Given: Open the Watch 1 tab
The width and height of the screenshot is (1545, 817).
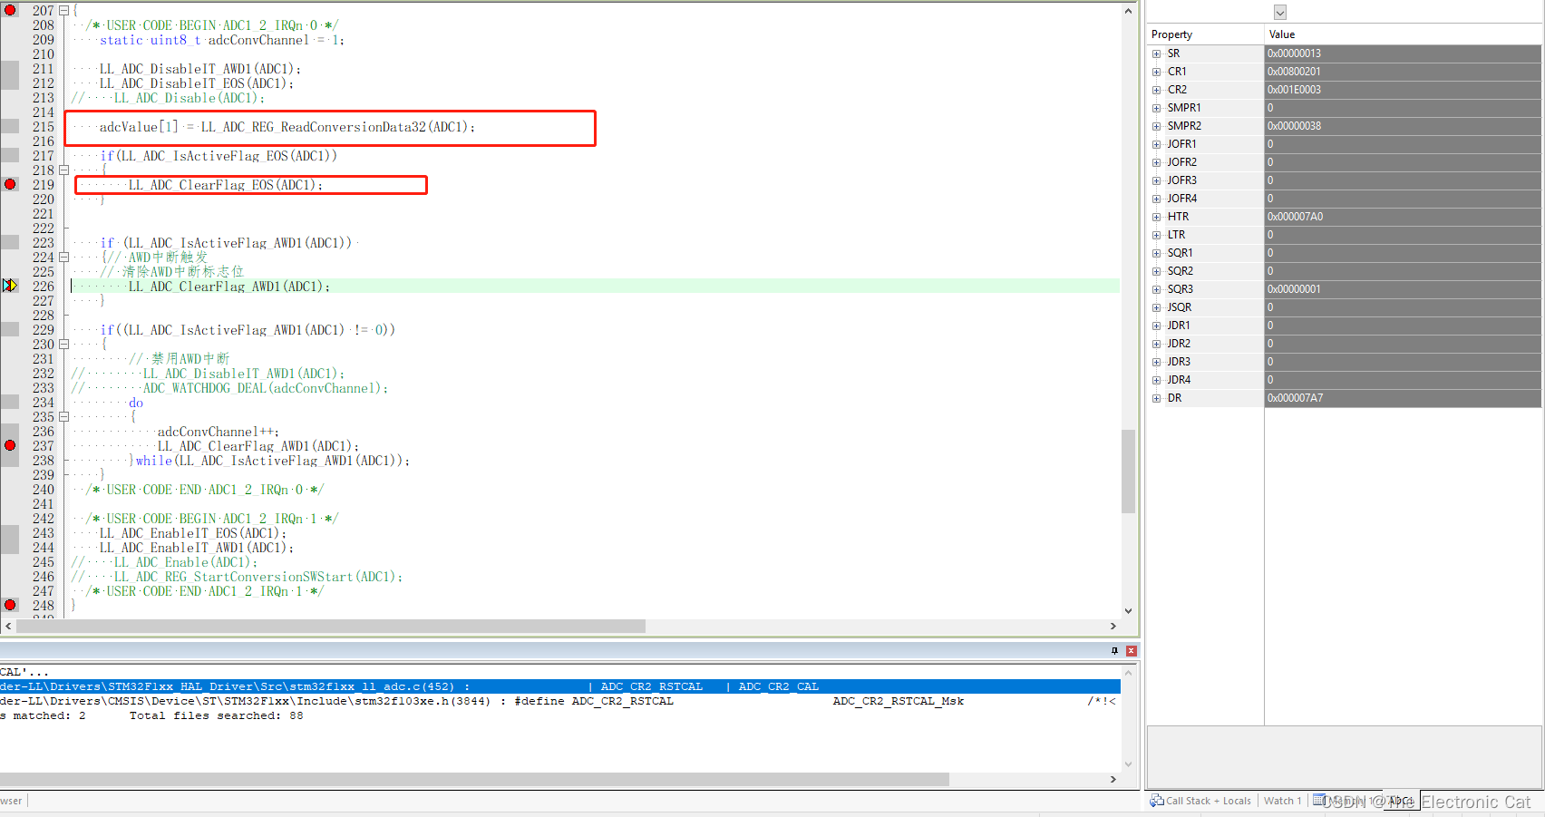Looking at the screenshot, I should coord(1282,801).
